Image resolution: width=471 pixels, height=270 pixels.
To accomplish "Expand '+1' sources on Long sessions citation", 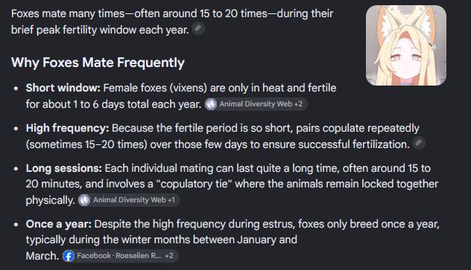I will tap(171, 200).
